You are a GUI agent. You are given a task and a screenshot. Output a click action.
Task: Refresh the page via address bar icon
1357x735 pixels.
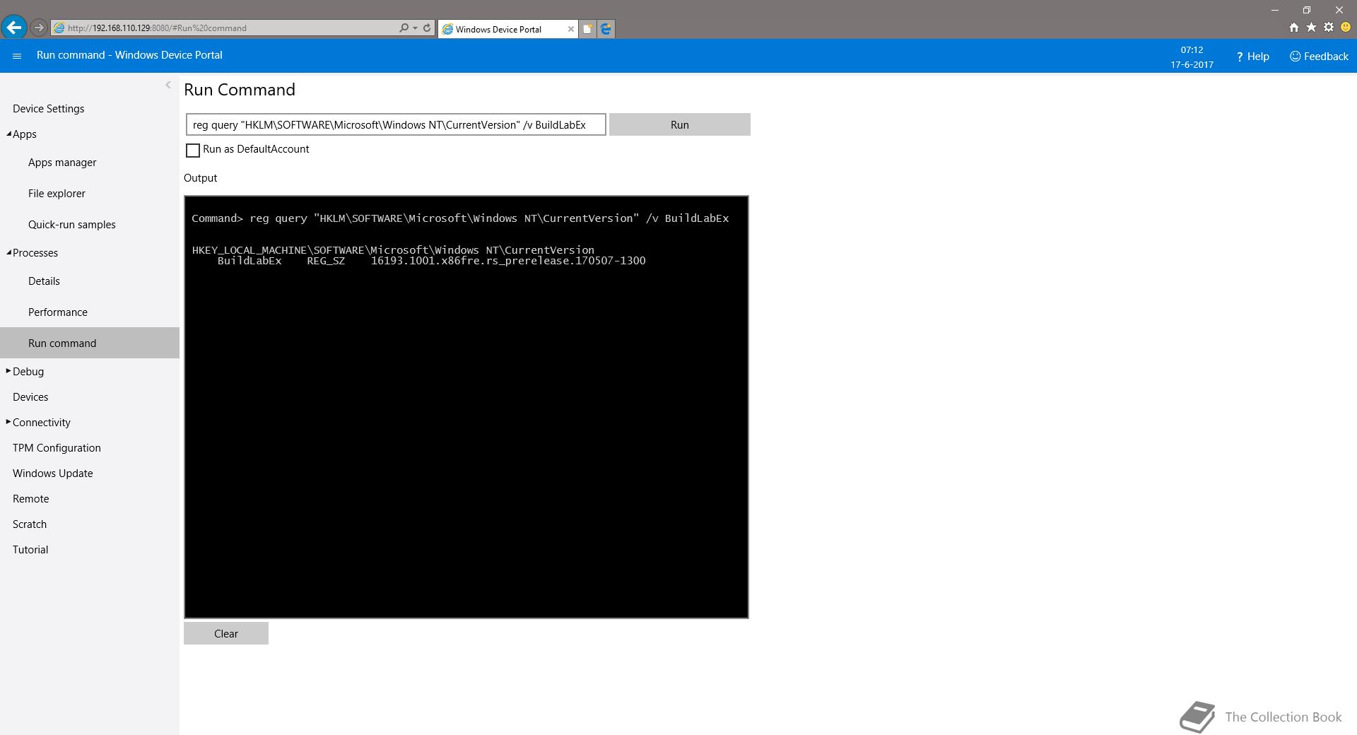[427, 28]
